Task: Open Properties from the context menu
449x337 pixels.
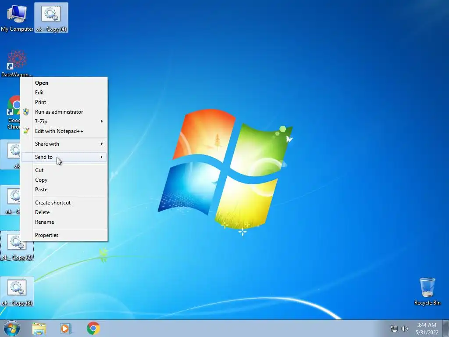Action: 64,235
